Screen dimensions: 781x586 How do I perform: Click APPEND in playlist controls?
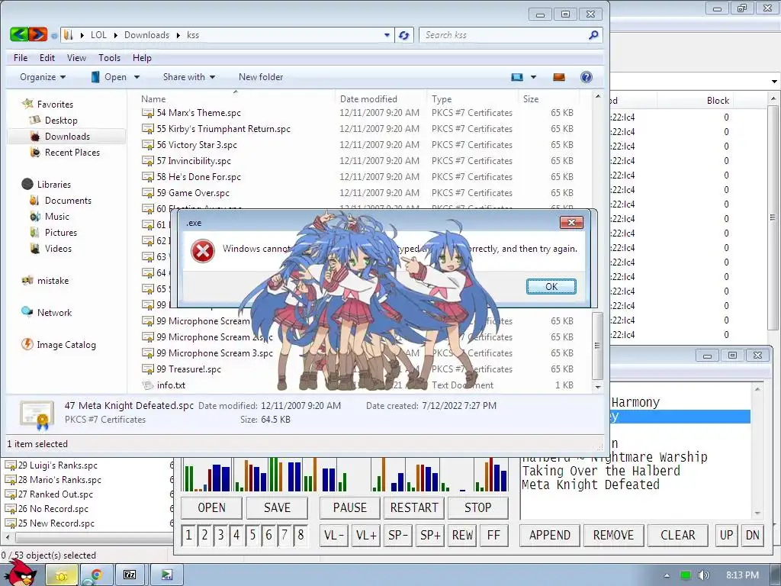(x=549, y=535)
